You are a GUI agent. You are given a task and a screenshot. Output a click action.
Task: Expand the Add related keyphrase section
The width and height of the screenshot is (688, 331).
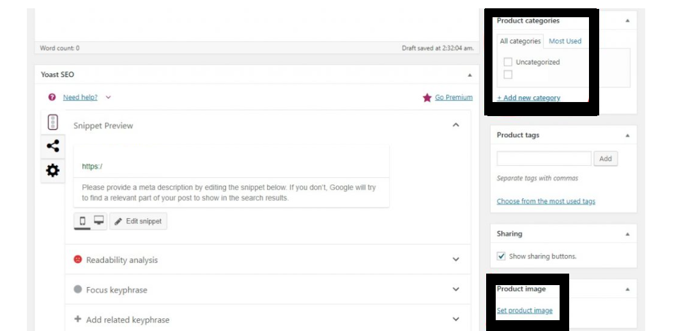click(x=455, y=319)
